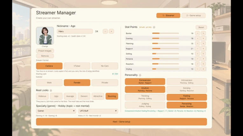The image size is (243, 136).
Task: Open the Stat Points info icon
Action: [154, 27]
